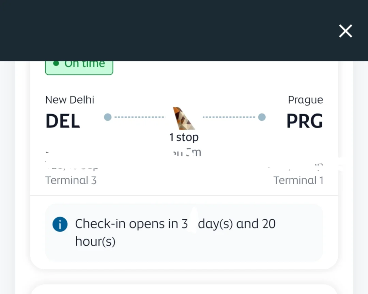368x294 pixels.
Task: Tap the Prague city label
Action: (305, 100)
